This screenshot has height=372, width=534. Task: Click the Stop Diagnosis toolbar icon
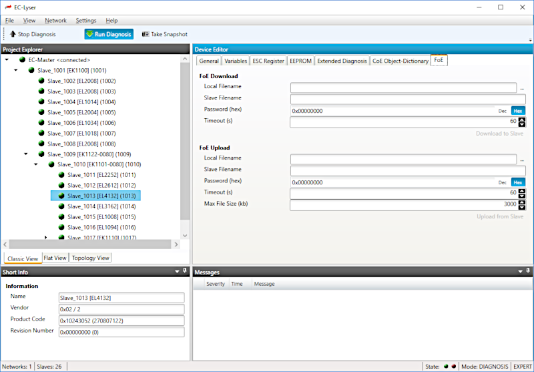point(12,34)
